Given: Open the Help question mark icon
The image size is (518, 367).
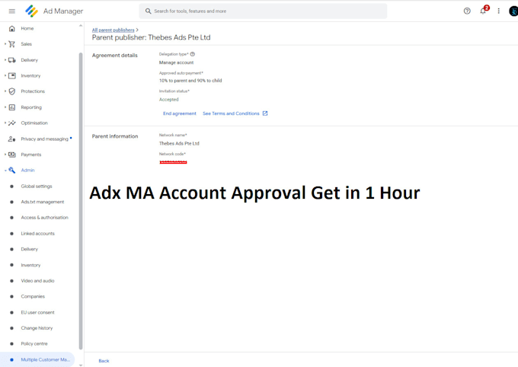Looking at the screenshot, I should pos(467,11).
